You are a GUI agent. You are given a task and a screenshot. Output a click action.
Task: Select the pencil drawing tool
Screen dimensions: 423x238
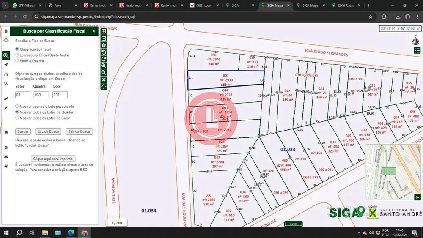click(x=6, y=108)
